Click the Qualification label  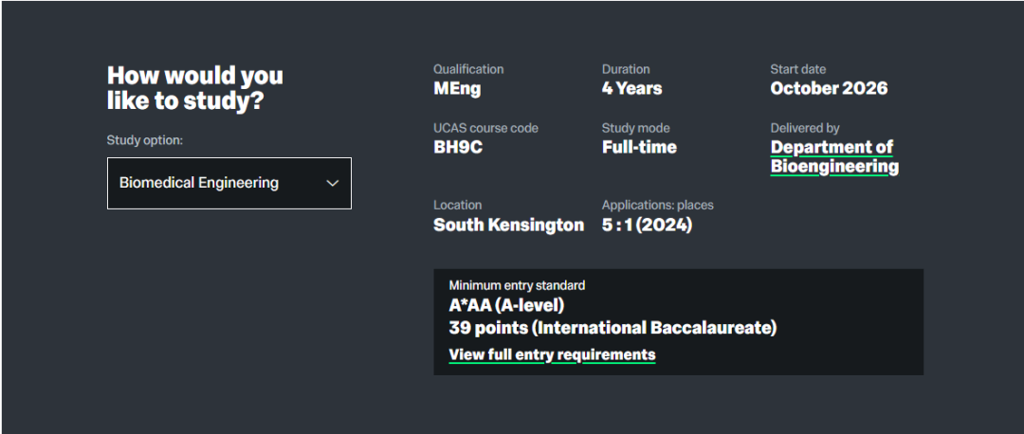click(x=468, y=69)
